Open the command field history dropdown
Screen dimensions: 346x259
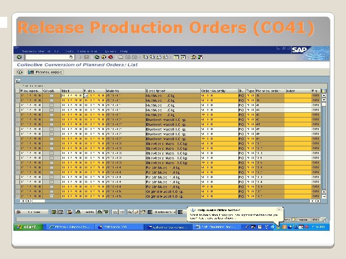click(x=71, y=57)
